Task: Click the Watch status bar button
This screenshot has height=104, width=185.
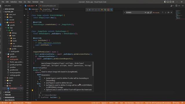Action: point(28,103)
